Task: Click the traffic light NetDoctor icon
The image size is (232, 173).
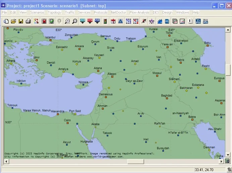Action: [105, 21]
